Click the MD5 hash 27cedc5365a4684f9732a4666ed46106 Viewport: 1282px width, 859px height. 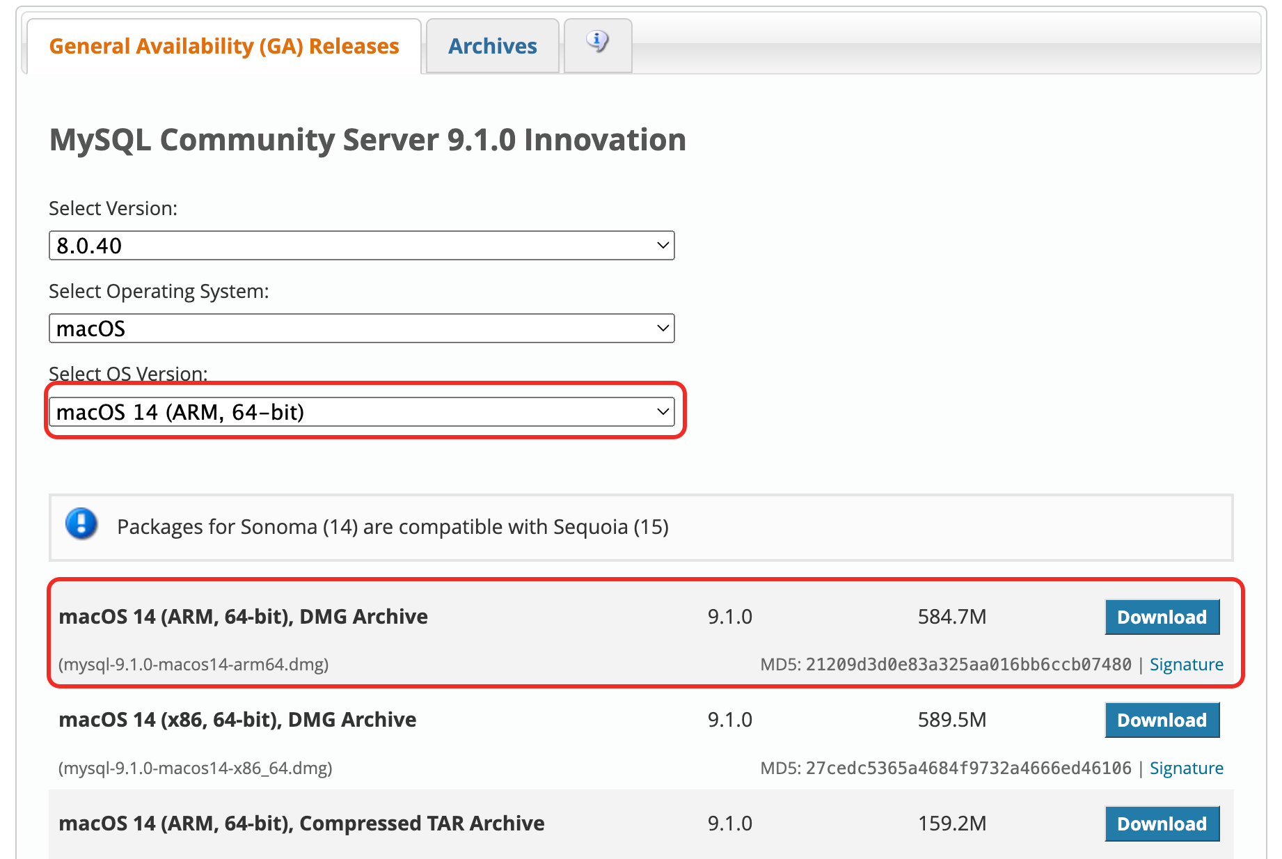[x=969, y=769]
